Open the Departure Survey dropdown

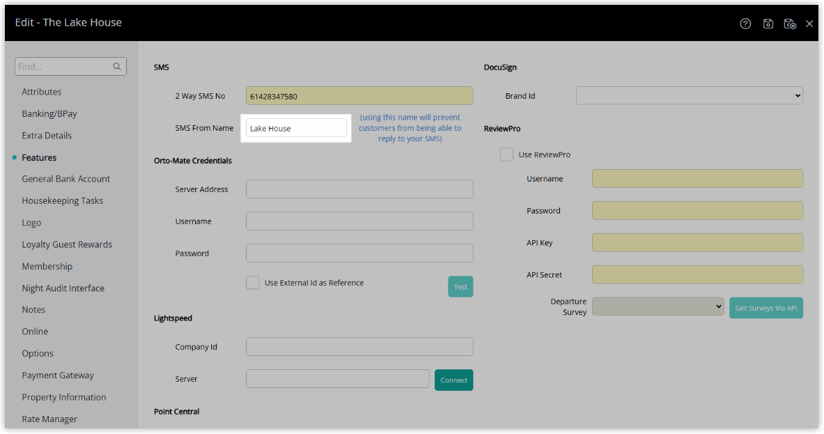658,307
